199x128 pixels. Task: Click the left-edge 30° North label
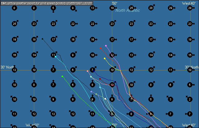point(7,67)
